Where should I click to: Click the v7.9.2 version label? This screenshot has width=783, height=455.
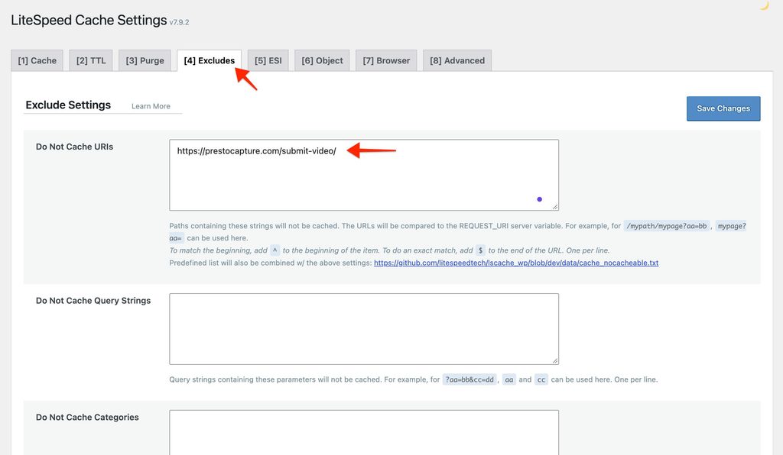[x=179, y=22]
